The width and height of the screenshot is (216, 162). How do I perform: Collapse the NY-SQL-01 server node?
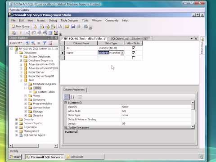[12, 49]
